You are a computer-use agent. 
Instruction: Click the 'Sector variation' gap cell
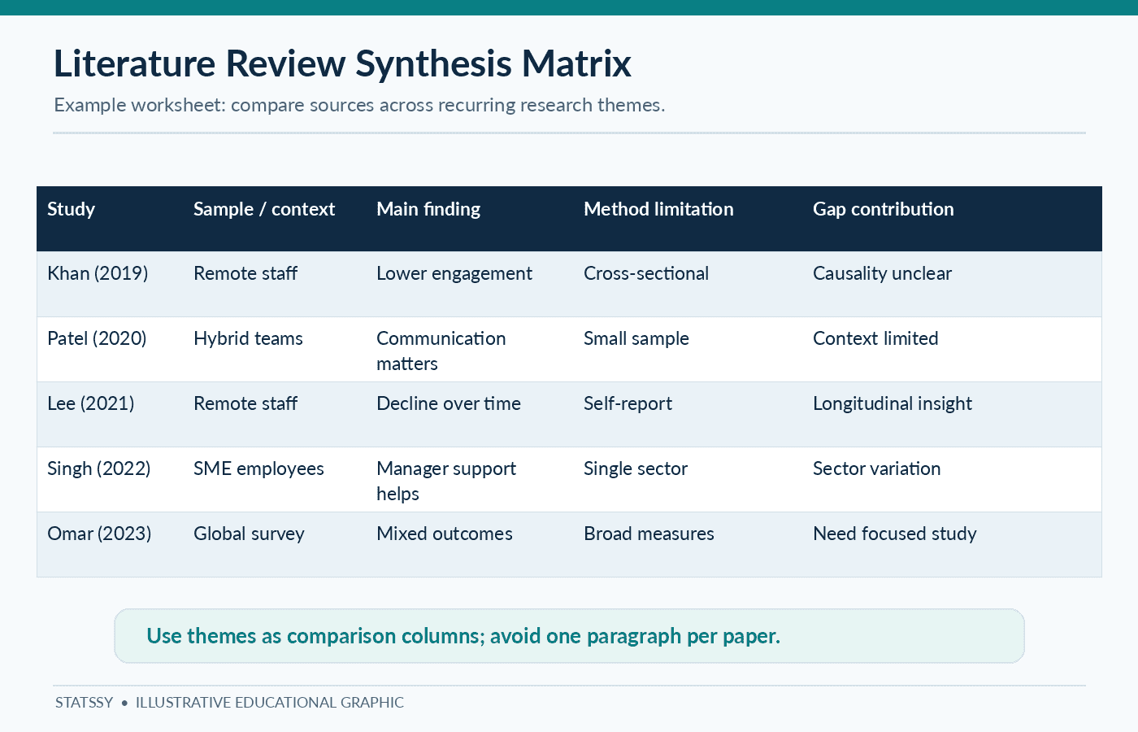tap(877, 469)
